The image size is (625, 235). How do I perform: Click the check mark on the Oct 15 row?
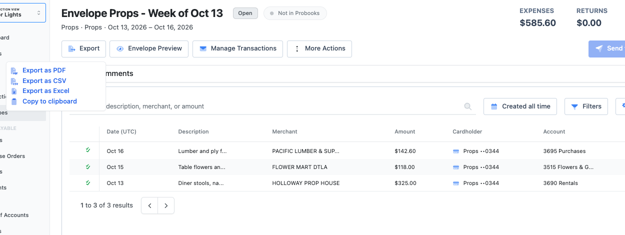click(88, 166)
